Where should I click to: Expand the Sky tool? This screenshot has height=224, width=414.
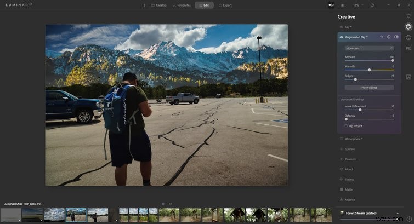tap(348, 27)
